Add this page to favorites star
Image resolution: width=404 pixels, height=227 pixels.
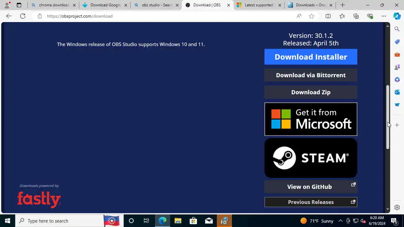(312, 16)
